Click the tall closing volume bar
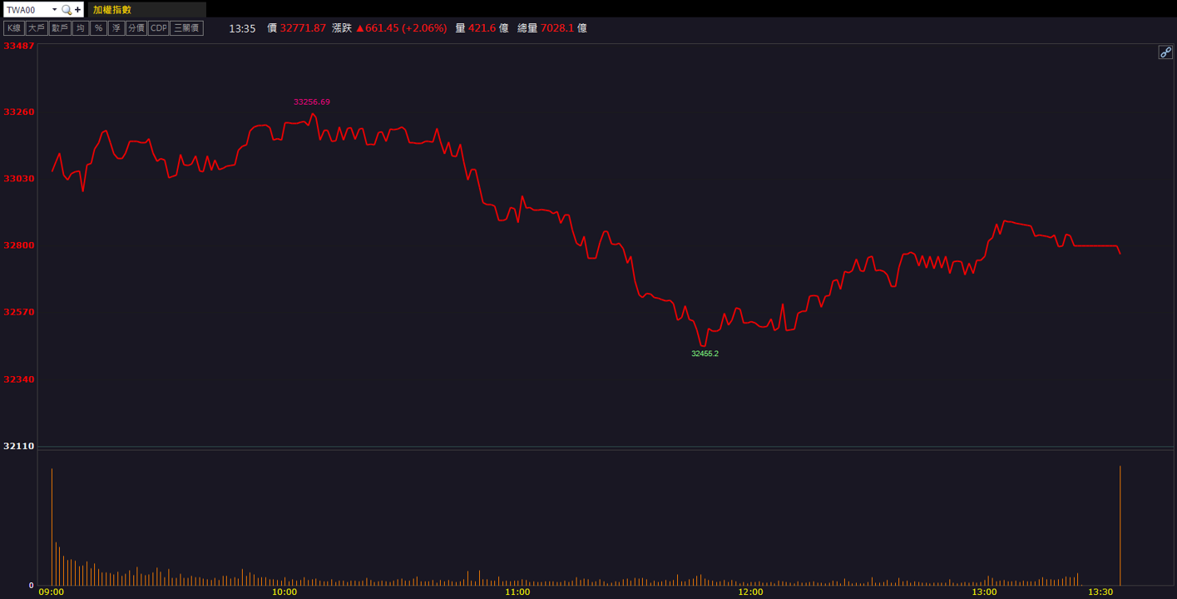 pyautogui.click(x=1120, y=526)
